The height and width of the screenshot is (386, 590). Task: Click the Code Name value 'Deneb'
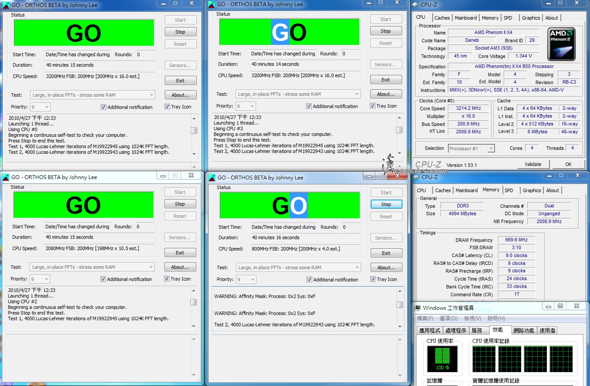point(471,41)
